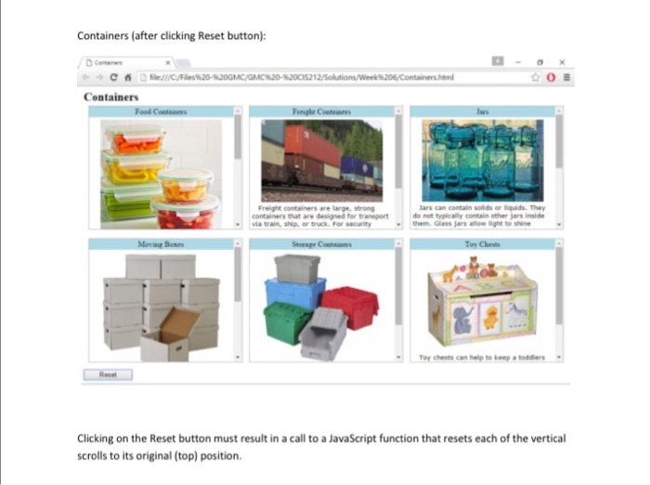Viewport: 650px width, 485px height.
Task: Click scrollbar thumb in Toy Chests panel
Action: 559,286
